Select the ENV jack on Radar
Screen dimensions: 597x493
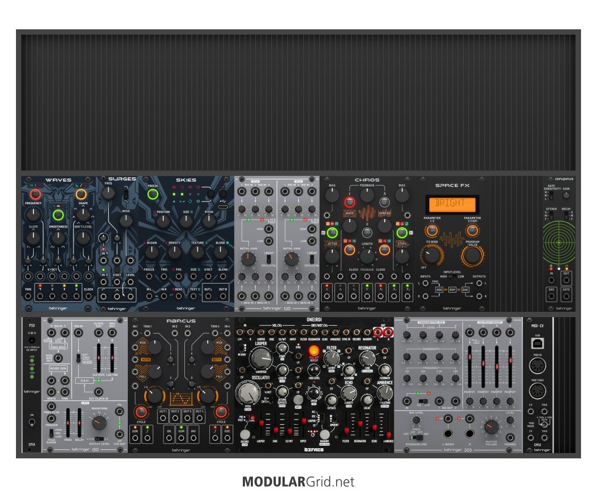[551, 296]
